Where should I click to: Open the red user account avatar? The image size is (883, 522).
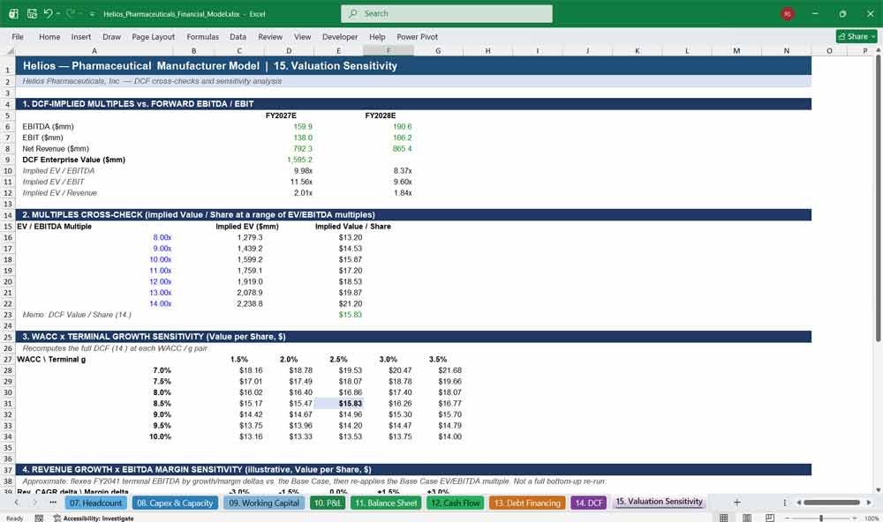(788, 13)
